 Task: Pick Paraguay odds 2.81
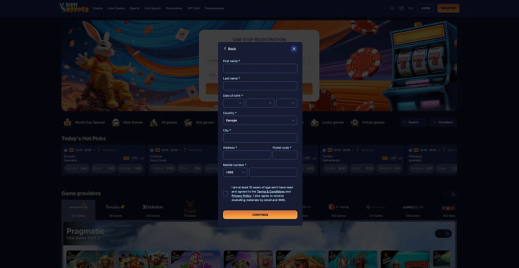click(421, 168)
